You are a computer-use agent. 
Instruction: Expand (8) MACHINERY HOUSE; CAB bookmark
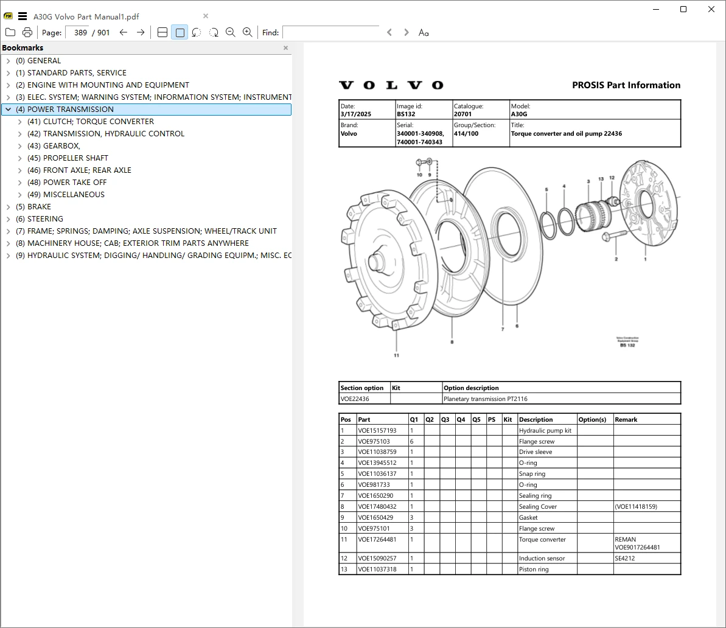pyautogui.click(x=9, y=243)
